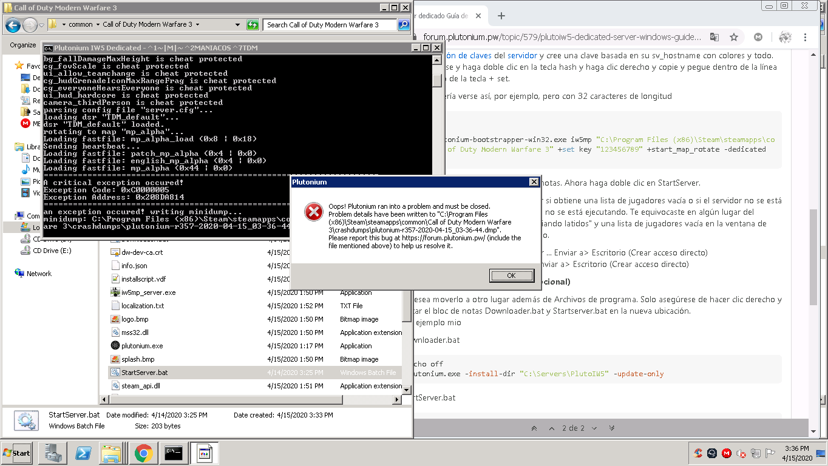Switch to Google Chrome in taskbar
The image size is (828, 466).
click(x=143, y=453)
